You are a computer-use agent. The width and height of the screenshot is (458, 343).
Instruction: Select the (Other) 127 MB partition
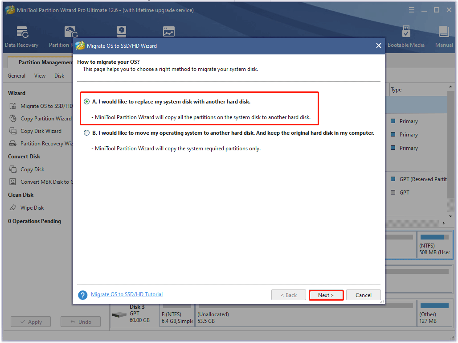click(435, 314)
